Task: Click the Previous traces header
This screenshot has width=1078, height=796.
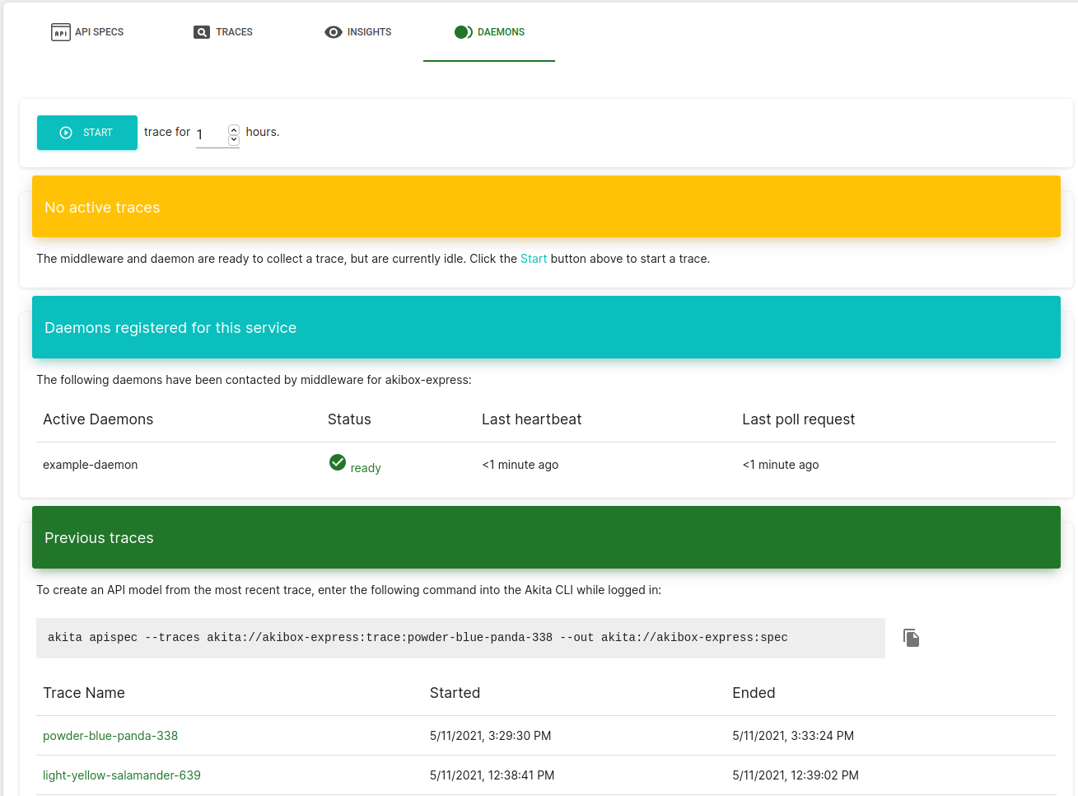Action: point(546,537)
